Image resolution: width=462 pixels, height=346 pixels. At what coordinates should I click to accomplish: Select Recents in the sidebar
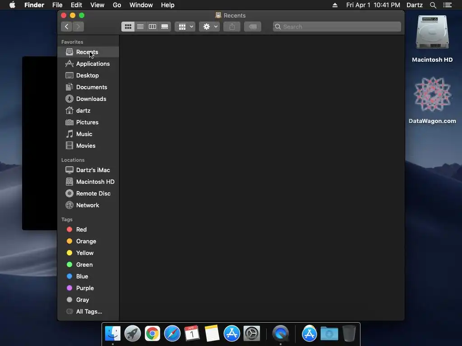pos(88,52)
